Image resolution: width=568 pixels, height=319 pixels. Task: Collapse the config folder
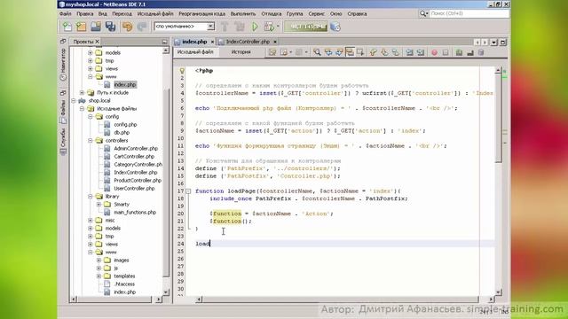91,116
